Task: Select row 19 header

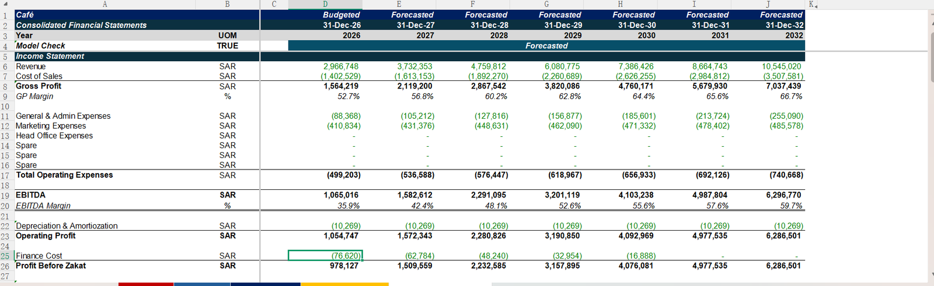Action: [6, 195]
